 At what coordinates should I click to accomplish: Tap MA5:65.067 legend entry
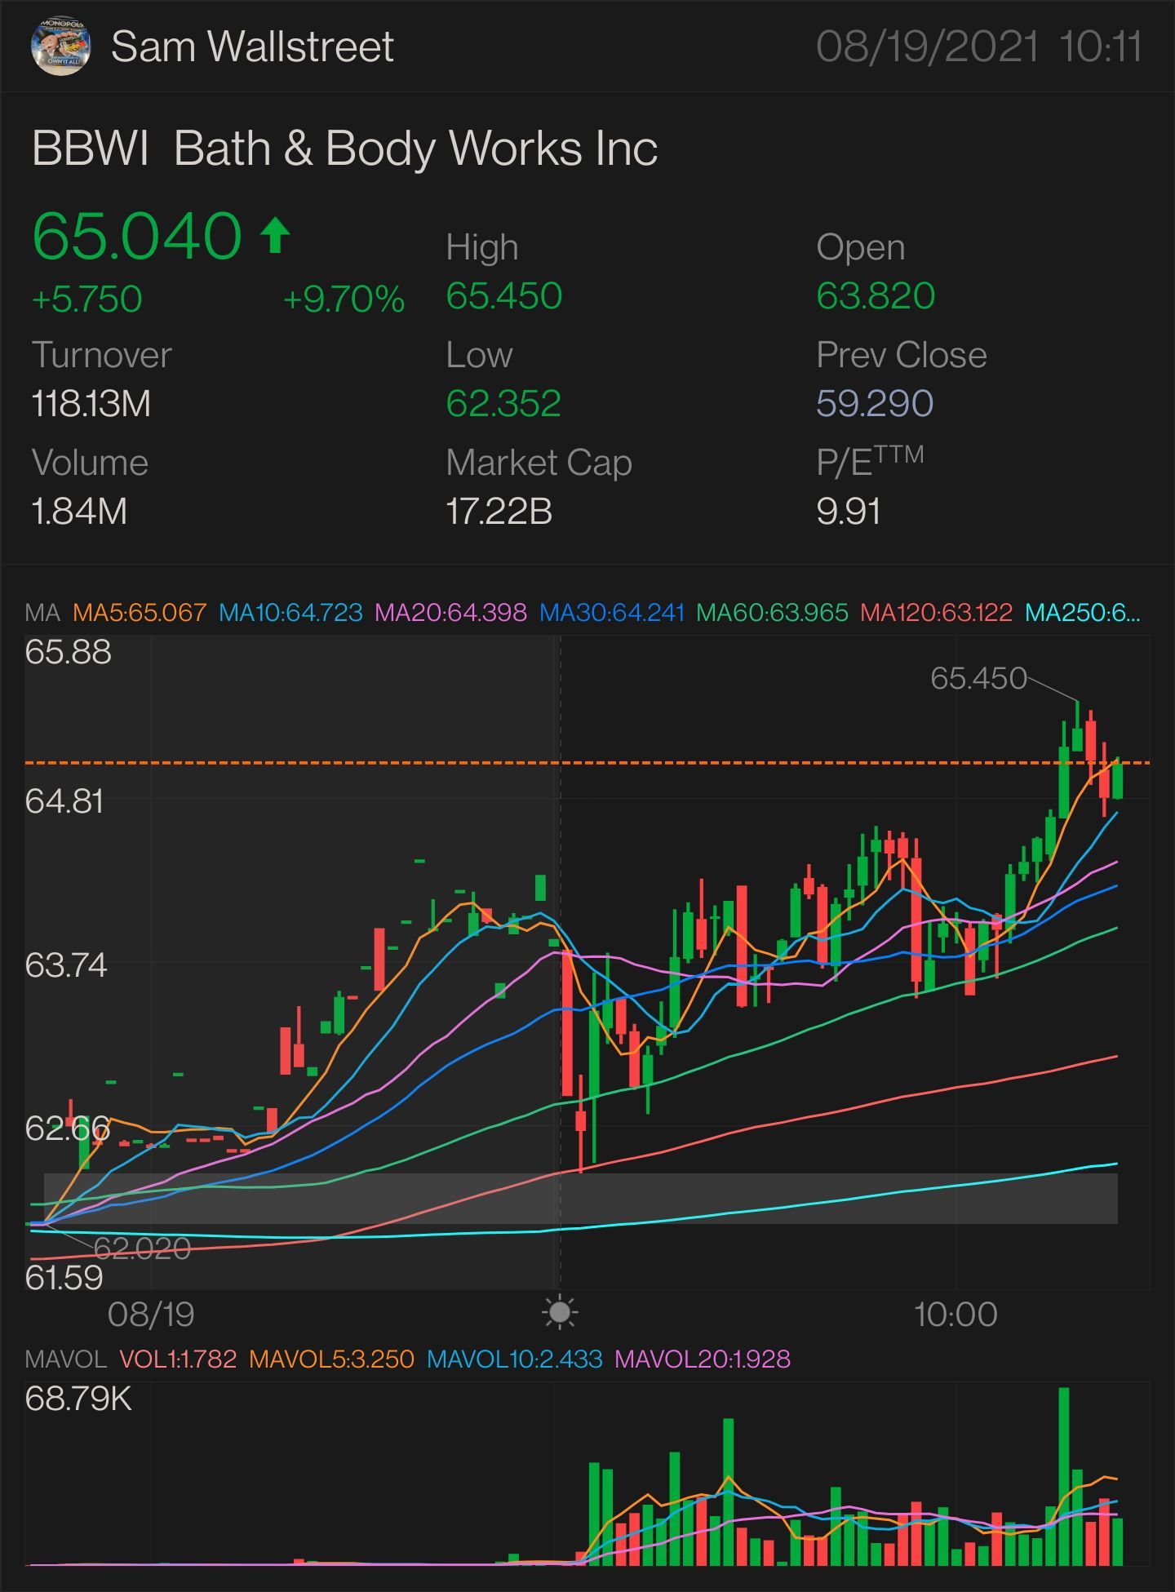coord(140,612)
